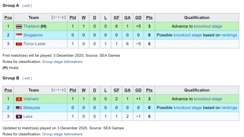This screenshot has height=137, width=244.
Task: Open rankings link in Malaysia row
Action: 229,108
